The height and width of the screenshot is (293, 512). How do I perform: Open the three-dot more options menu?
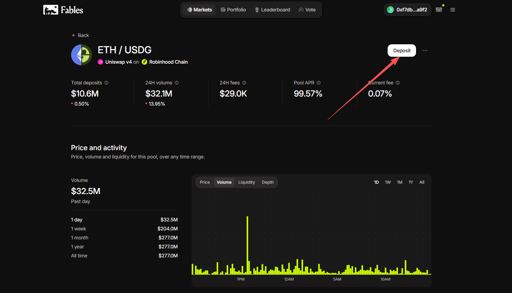[x=425, y=51]
